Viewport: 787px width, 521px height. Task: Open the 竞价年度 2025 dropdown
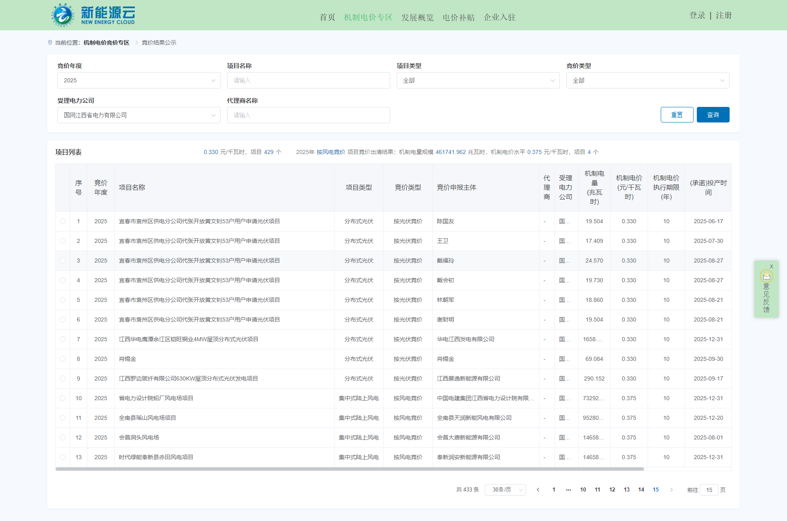coord(139,80)
